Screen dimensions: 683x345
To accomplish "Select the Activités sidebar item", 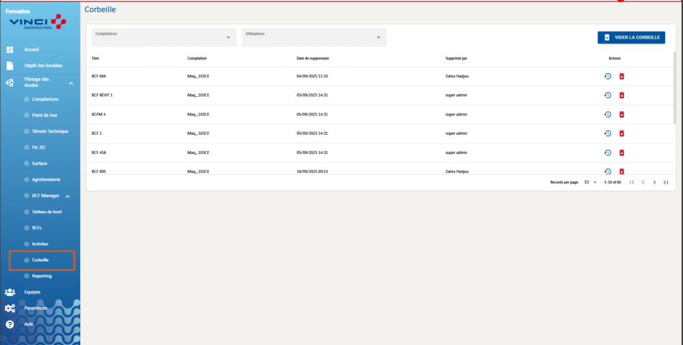I will (x=40, y=244).
